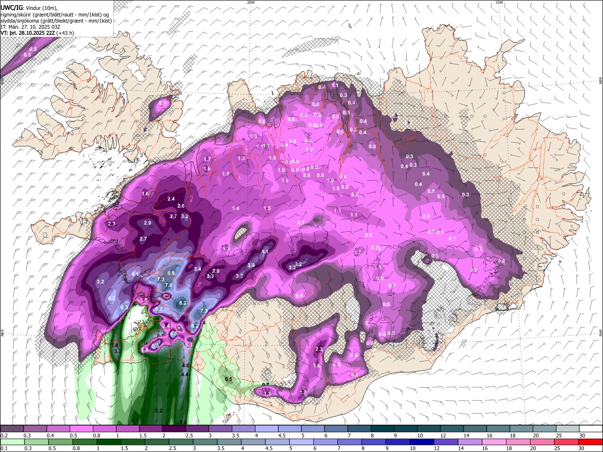Click the '6.3' precipitation value on the map
The image size is (603, 452).
tap(124, 307)
